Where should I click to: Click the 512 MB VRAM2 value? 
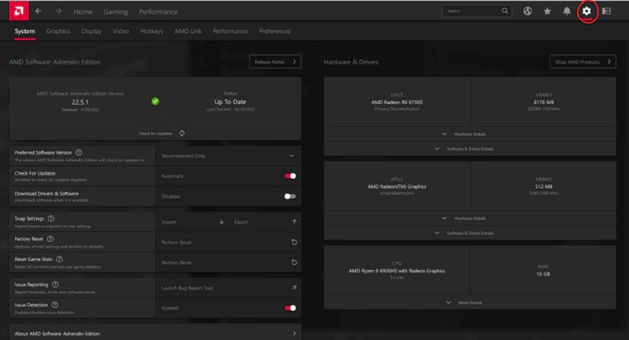543,186
